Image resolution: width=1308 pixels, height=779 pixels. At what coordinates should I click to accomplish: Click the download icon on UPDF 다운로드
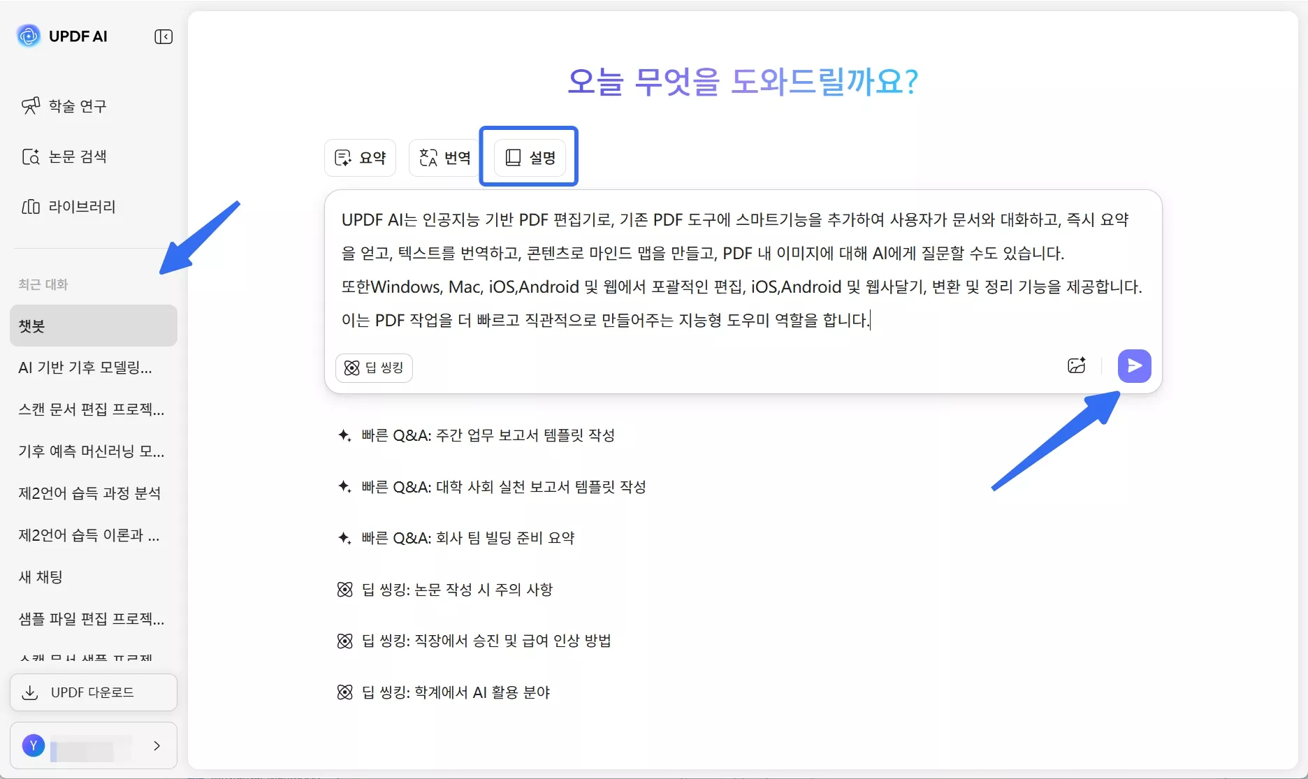tap(29, 692)
